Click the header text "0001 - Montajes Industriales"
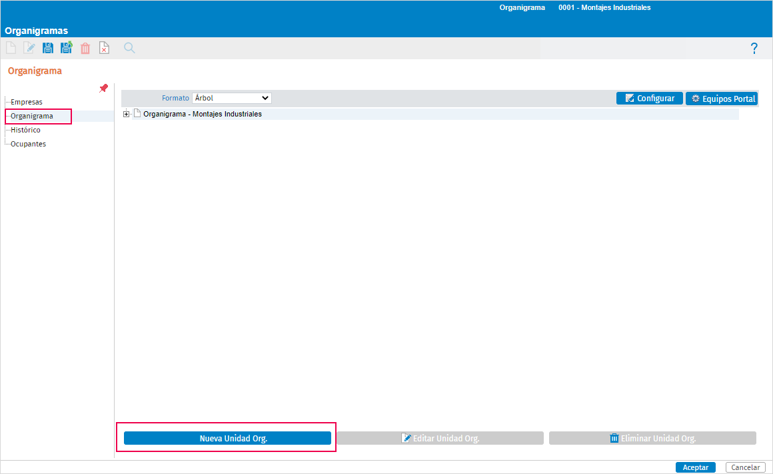Image resolution: width=773 pixels, height=474 pixels. pyautogui.click(x=604, y=7)
